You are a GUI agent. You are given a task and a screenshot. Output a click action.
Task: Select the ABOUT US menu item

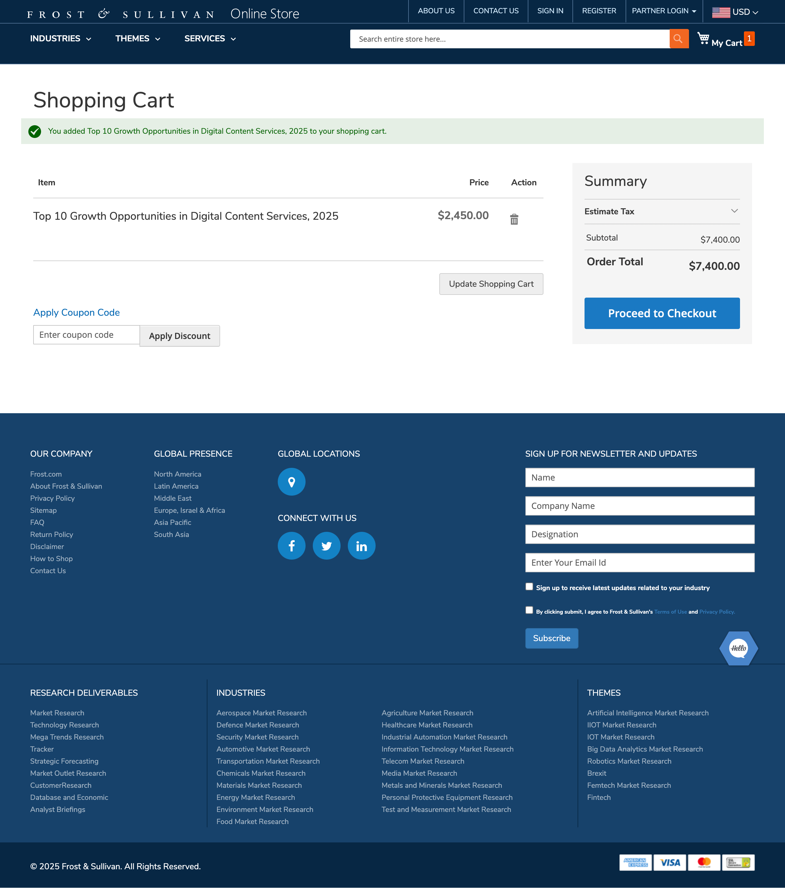(436, 11)
